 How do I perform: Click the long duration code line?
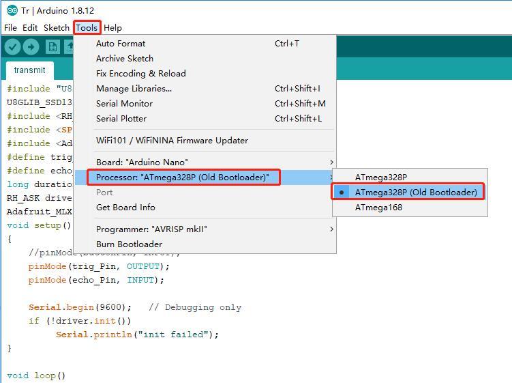(40, 184)
